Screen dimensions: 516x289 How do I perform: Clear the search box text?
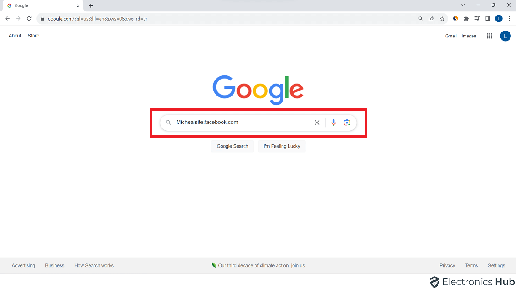[317, 123]
